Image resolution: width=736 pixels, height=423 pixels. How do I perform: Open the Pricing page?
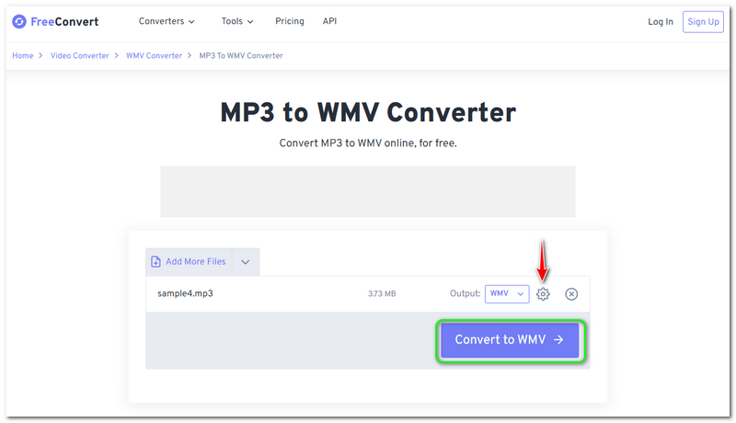coord(289,21)
